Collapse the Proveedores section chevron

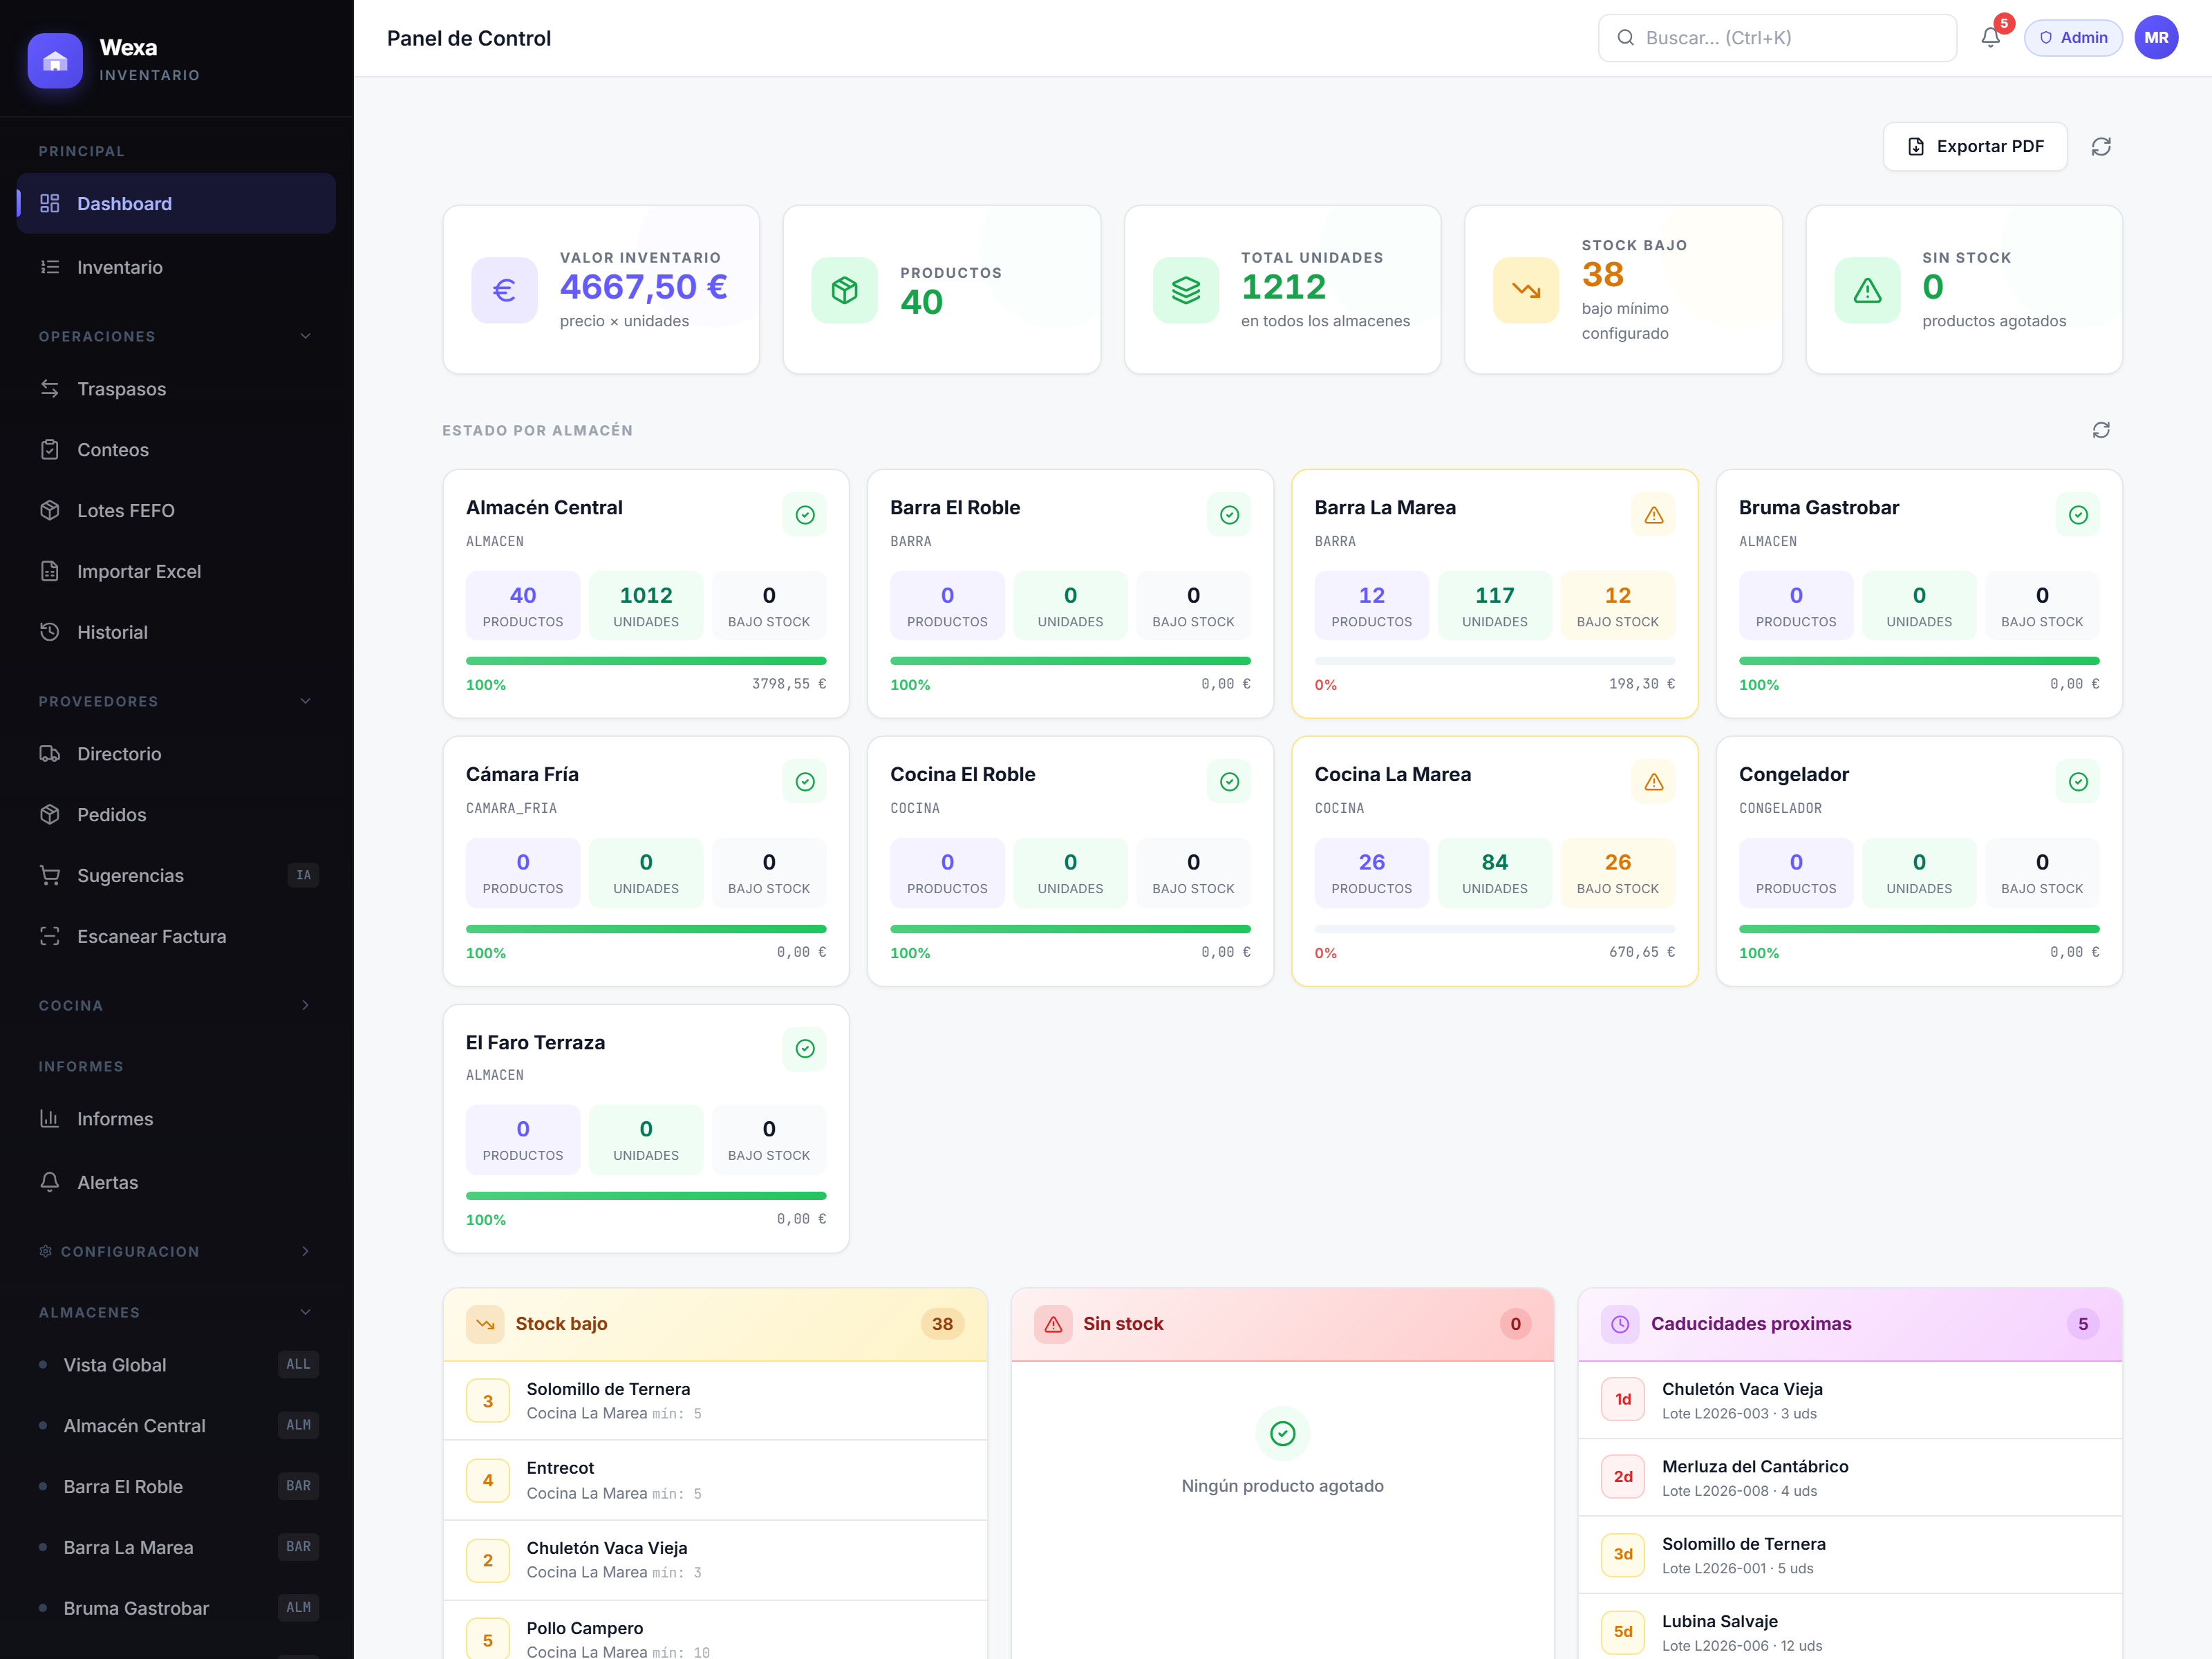306,701
